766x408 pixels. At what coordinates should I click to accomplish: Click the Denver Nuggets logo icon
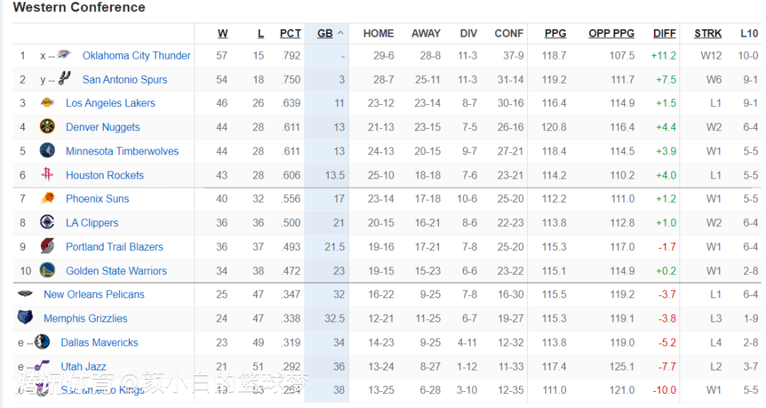click(x=48, y=127)
